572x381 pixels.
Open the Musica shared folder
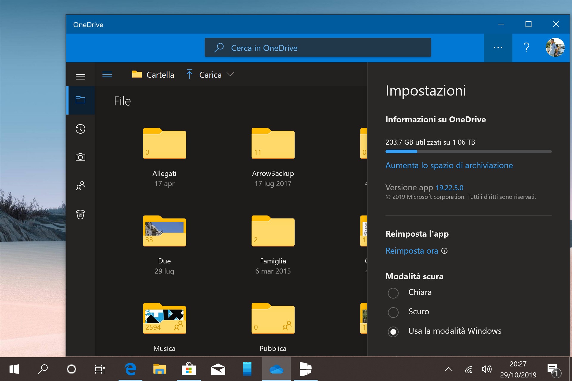pos(164,318)
